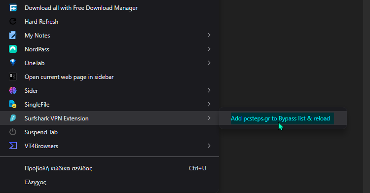Click the SingleFile page icon
This screenshot has width=370, height=193.
click(13, 105)
